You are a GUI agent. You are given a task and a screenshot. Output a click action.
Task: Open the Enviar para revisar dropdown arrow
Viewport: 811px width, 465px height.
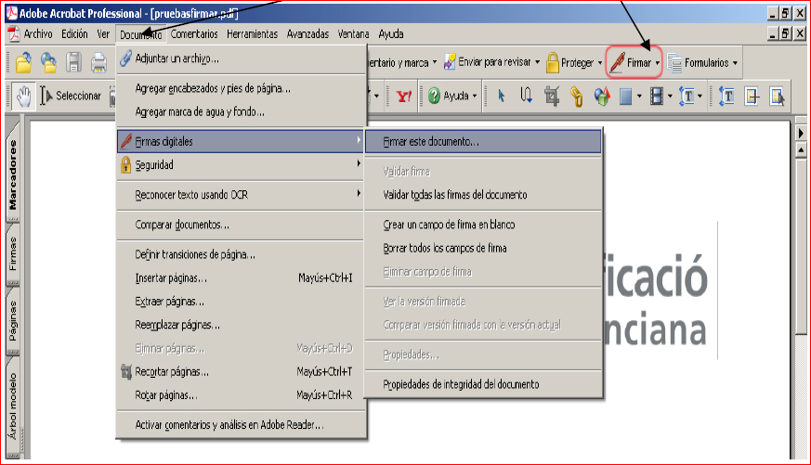click(x=537, y=62)
